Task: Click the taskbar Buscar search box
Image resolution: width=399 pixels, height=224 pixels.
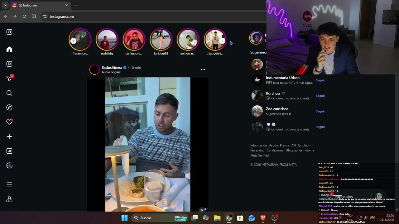Action: pos(160,218)
